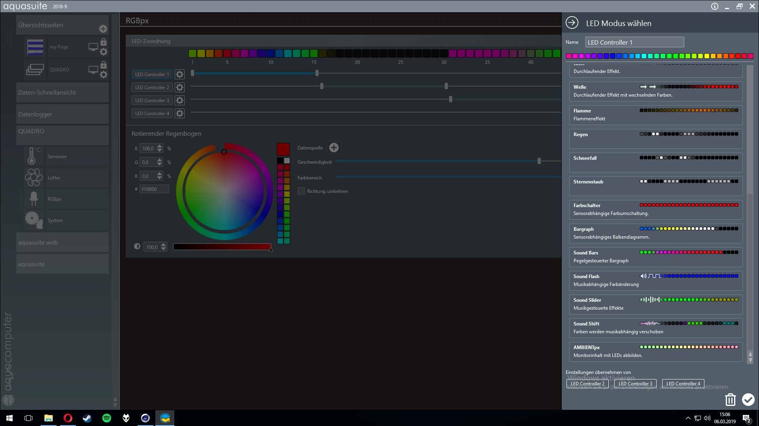The height and width of the screenshot is (426, 759).
Task: Open LED Controller 1 gear settings
Action: (179, 74)
